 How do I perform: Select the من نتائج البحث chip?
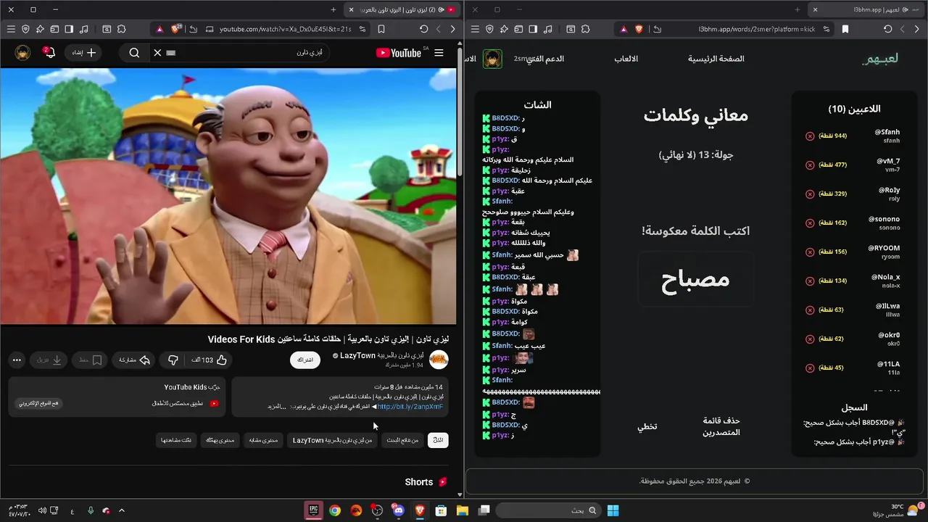tap(401, 440)
